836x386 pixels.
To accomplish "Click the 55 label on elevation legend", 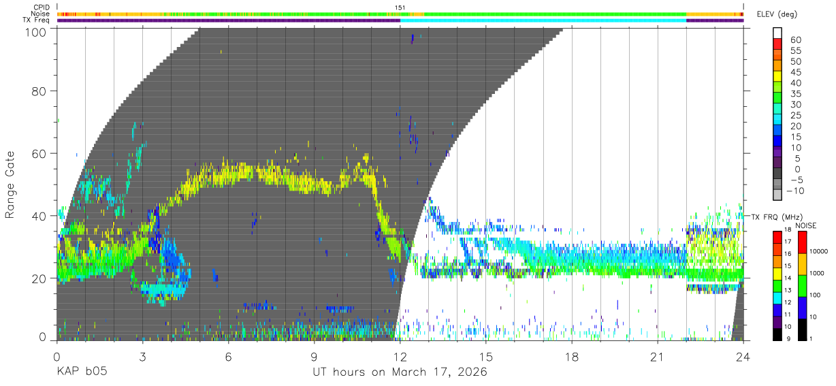I will coord(795,50).
